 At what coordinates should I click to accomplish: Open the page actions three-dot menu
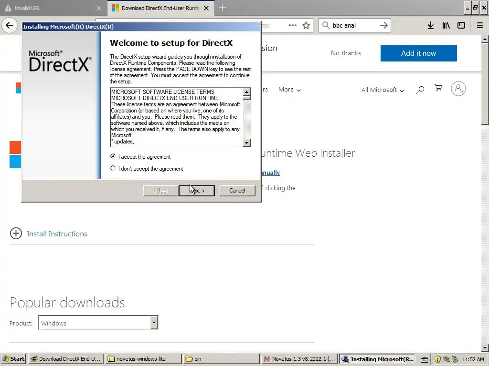(x=293, y=25)
